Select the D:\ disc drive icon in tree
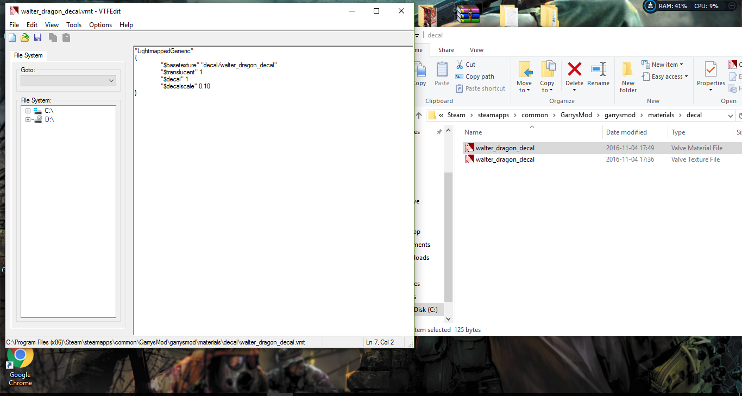742x396 pixels. pyautogui.click(x=37, y=119)
